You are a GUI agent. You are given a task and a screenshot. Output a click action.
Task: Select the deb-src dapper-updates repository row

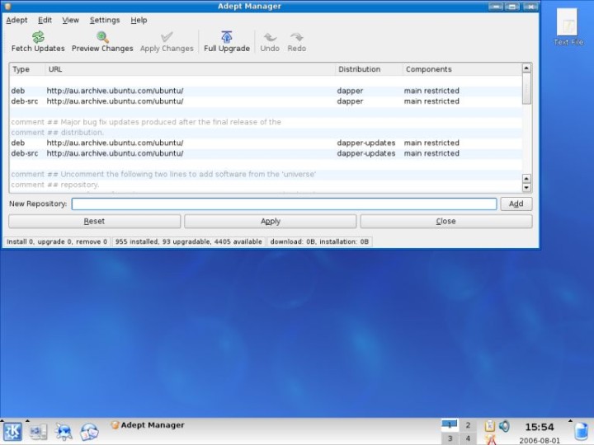coord(266,153)
